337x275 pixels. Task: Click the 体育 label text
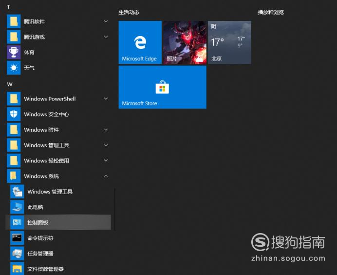click(x=29, y=52)
